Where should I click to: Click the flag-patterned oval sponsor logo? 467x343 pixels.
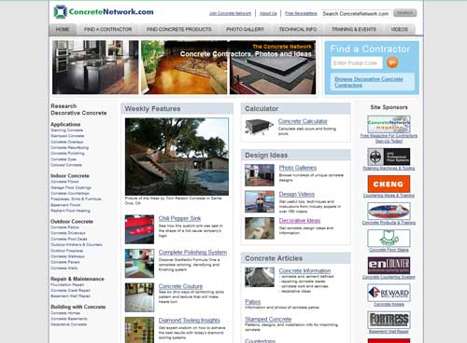coord(389,211)
